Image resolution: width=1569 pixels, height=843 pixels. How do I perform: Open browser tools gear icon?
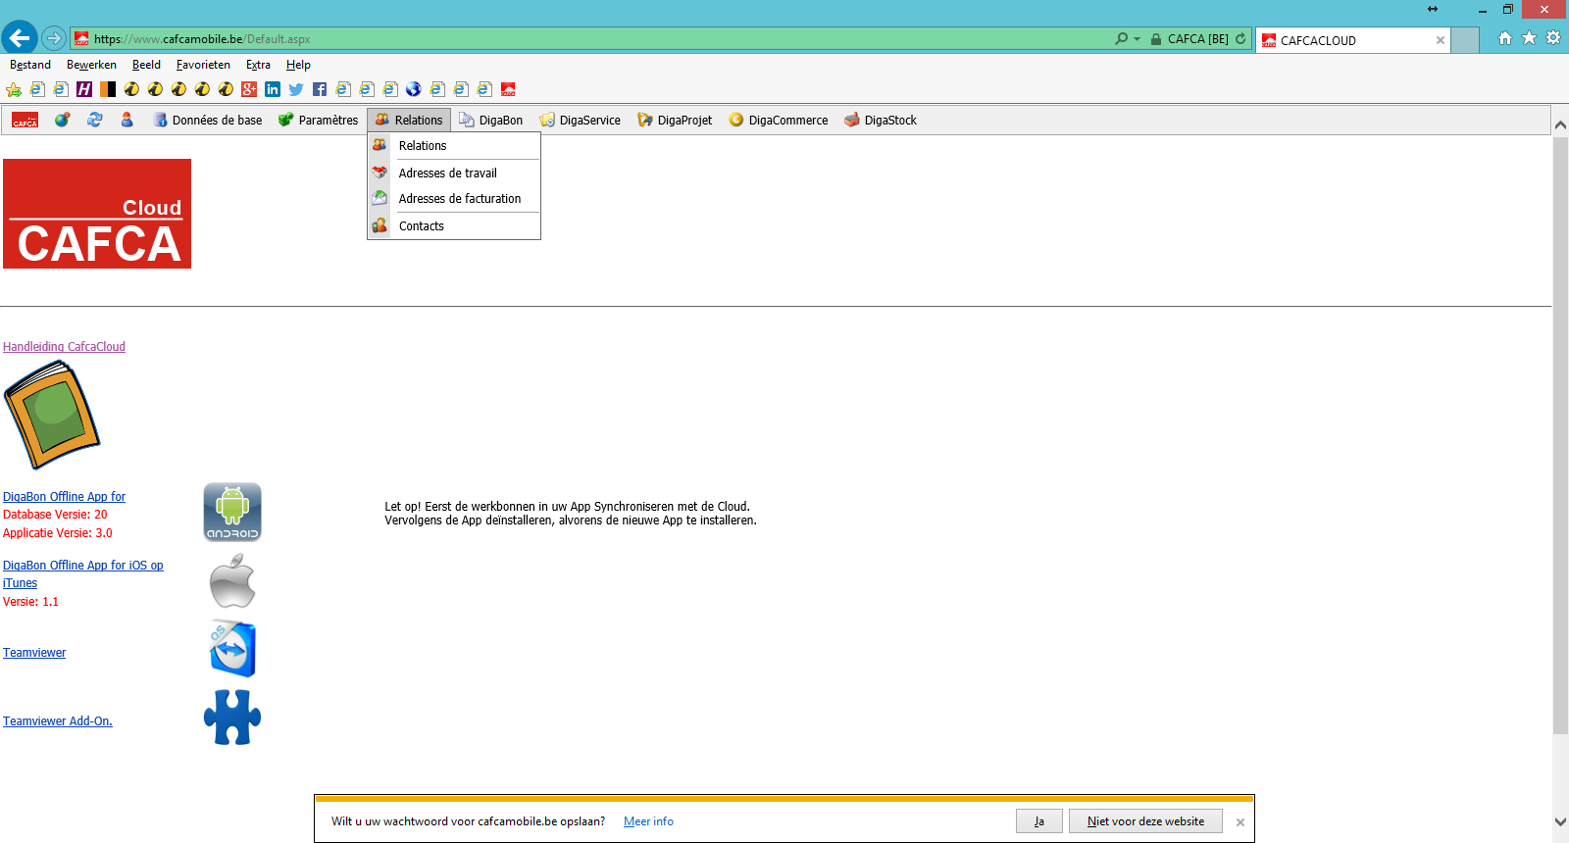[x=1553, y=38]
